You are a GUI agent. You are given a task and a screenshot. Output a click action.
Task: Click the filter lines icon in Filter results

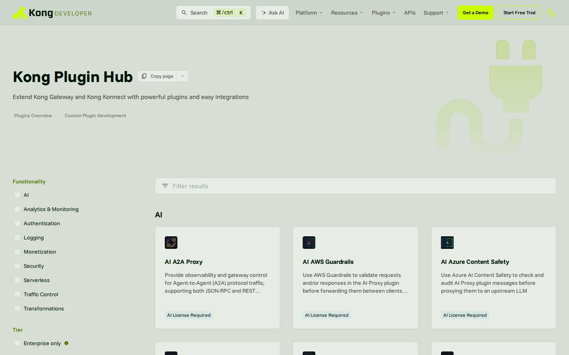pyautogui.click(x=165, y=186)
